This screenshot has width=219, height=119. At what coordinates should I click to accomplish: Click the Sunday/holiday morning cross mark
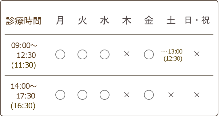197,54
